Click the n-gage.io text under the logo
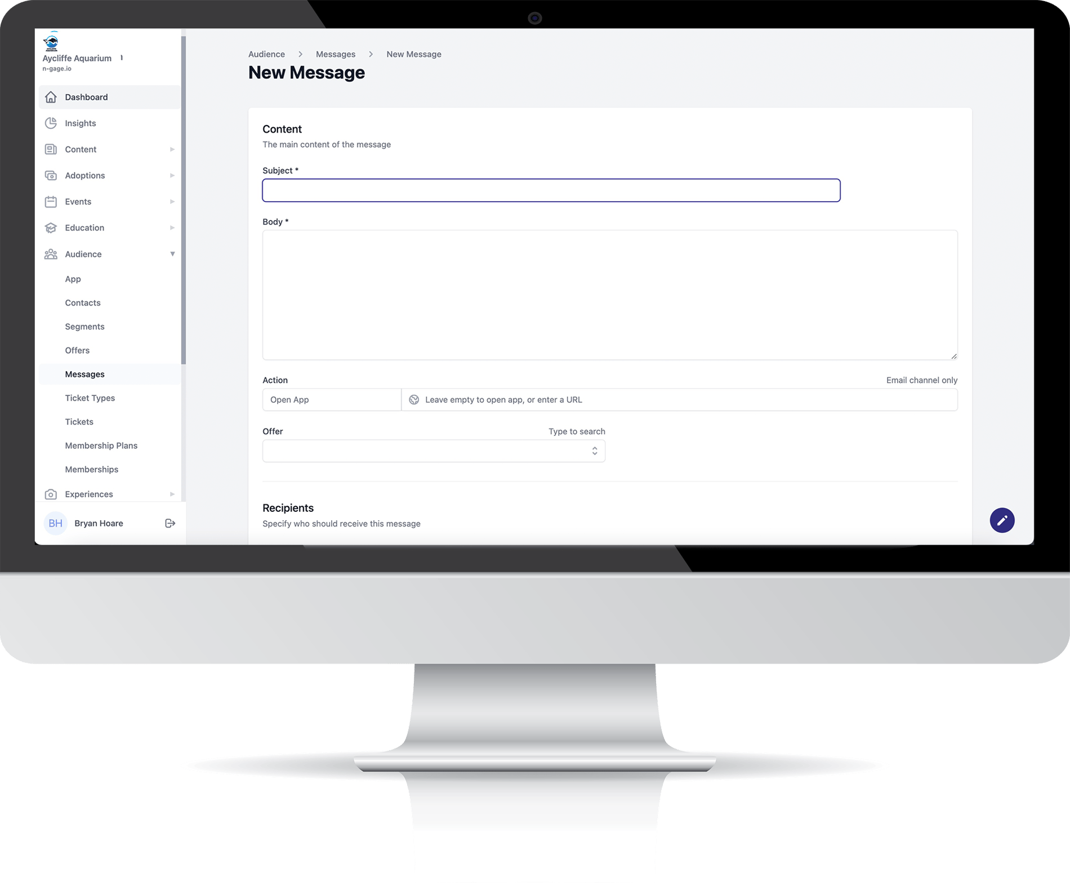The width and height of the screenshot is (1070, 883). (57, 69)
